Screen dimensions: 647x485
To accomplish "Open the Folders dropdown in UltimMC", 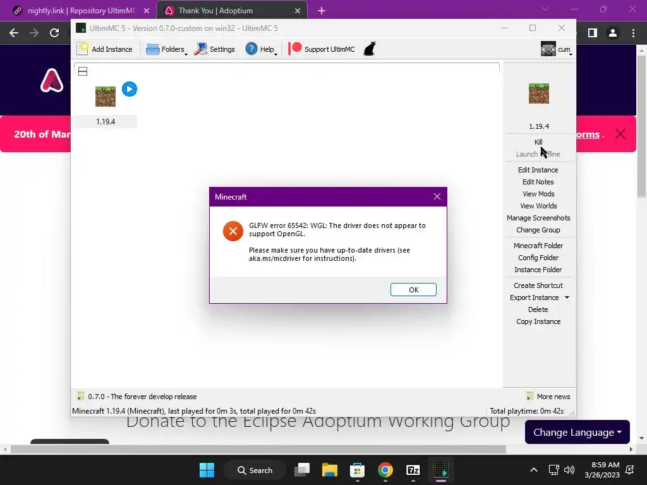I will 167,49.
